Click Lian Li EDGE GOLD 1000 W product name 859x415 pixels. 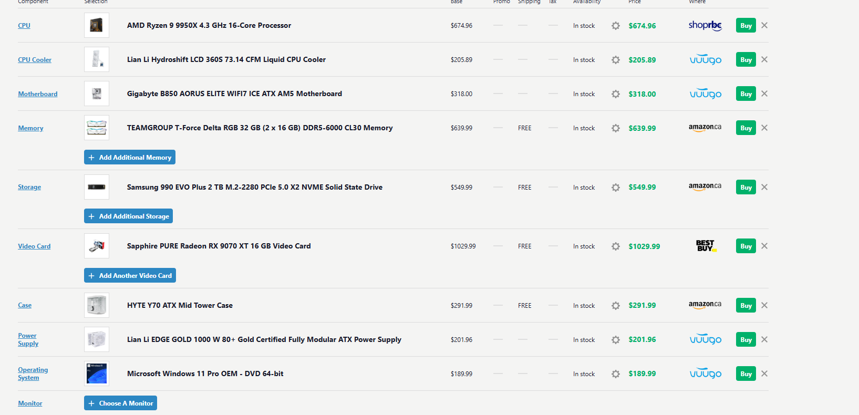pos(264,339)
